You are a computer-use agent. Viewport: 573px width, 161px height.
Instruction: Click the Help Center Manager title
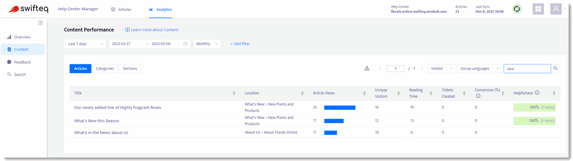click(78, 9)
